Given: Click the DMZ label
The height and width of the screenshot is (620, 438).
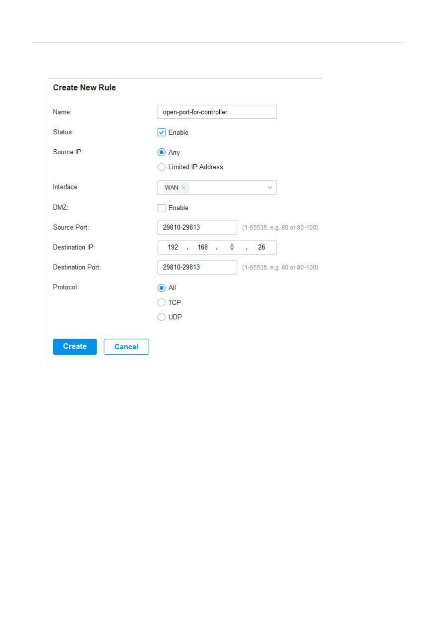Looking at the screenshot, I should [61, 207].
